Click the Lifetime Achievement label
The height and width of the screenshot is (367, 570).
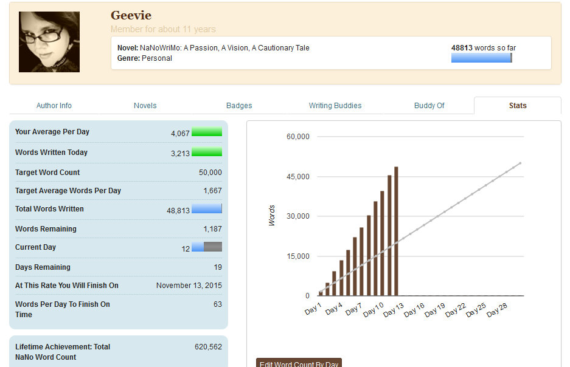point(63,352)
